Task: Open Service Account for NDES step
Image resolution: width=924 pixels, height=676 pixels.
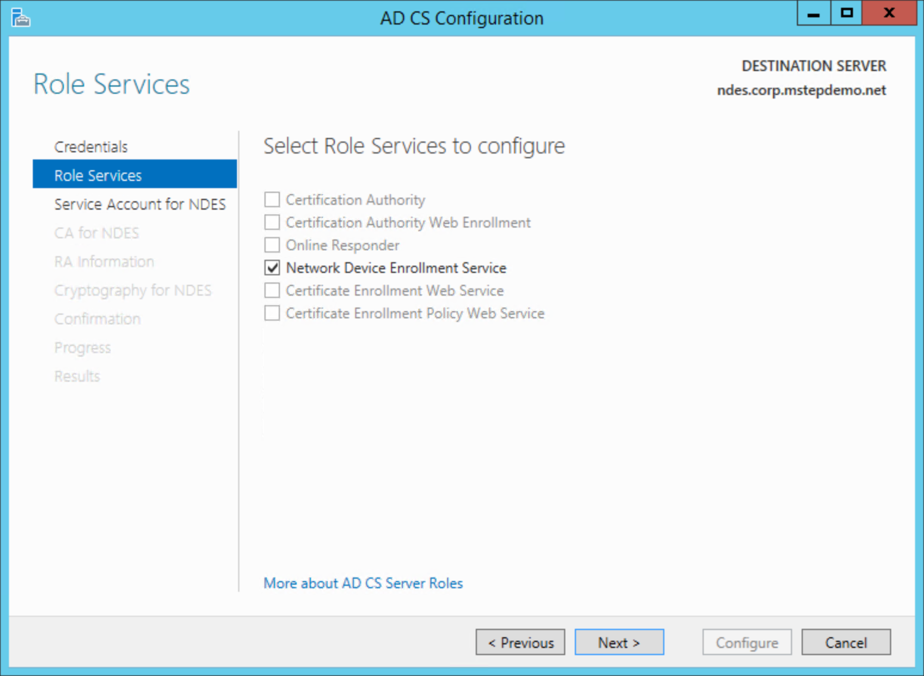Action: (x=140, y=204)
